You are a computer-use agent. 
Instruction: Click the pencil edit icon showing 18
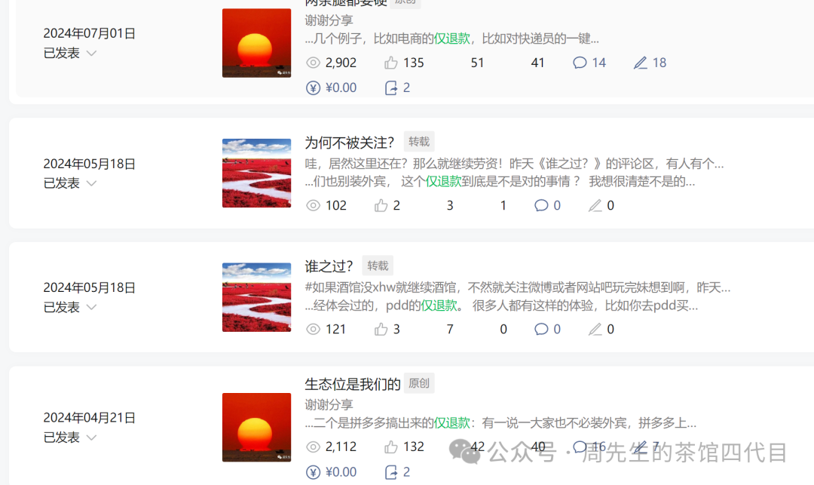click(x=640, y=63)
